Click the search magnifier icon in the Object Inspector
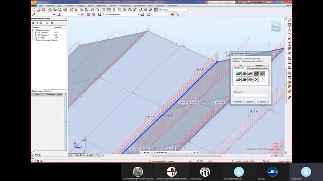 point(47,23)
